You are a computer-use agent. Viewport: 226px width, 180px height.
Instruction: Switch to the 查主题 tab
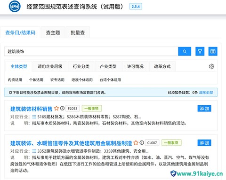point(53,32)
